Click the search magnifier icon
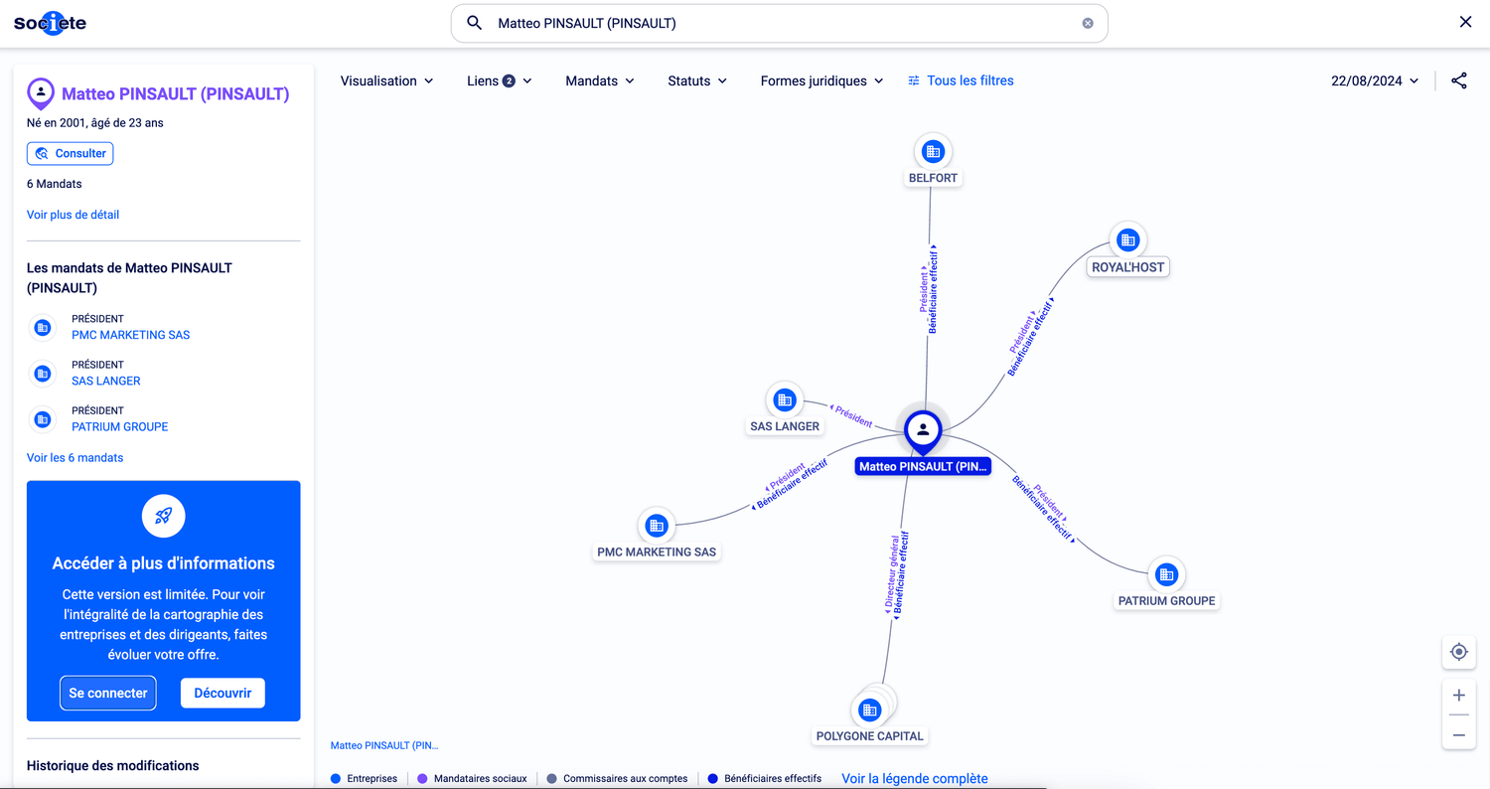 coord(475,23)
